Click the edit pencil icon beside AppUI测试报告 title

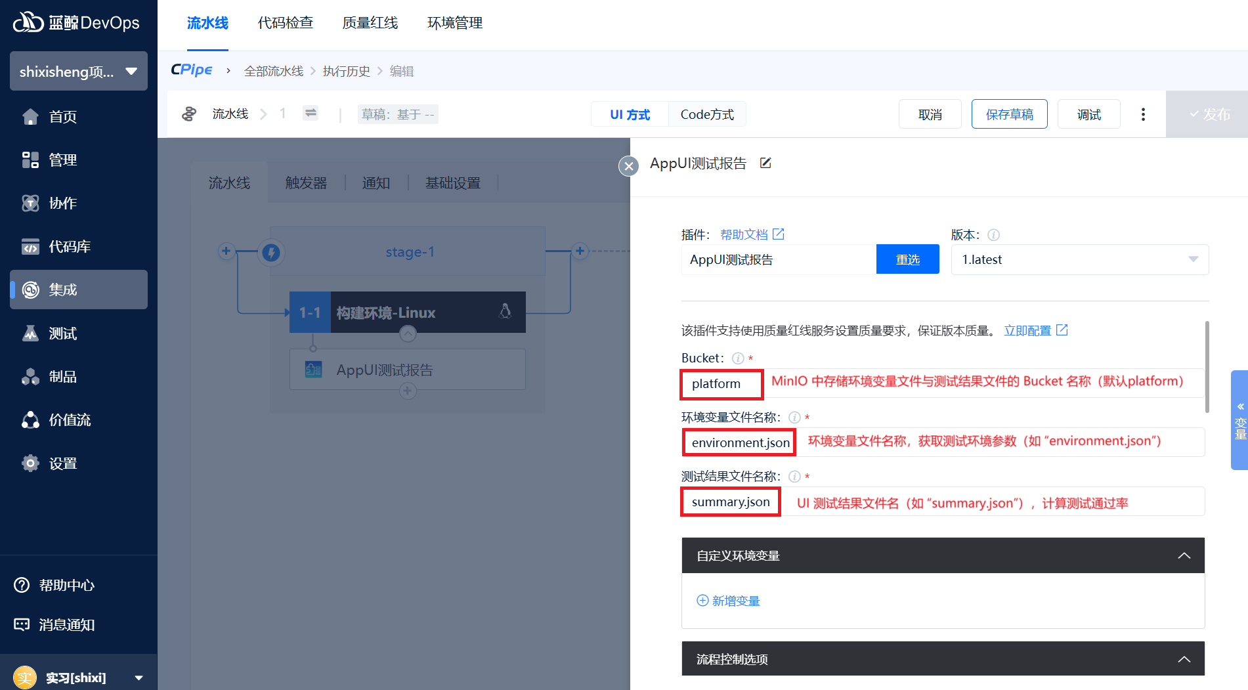point(765,163)
